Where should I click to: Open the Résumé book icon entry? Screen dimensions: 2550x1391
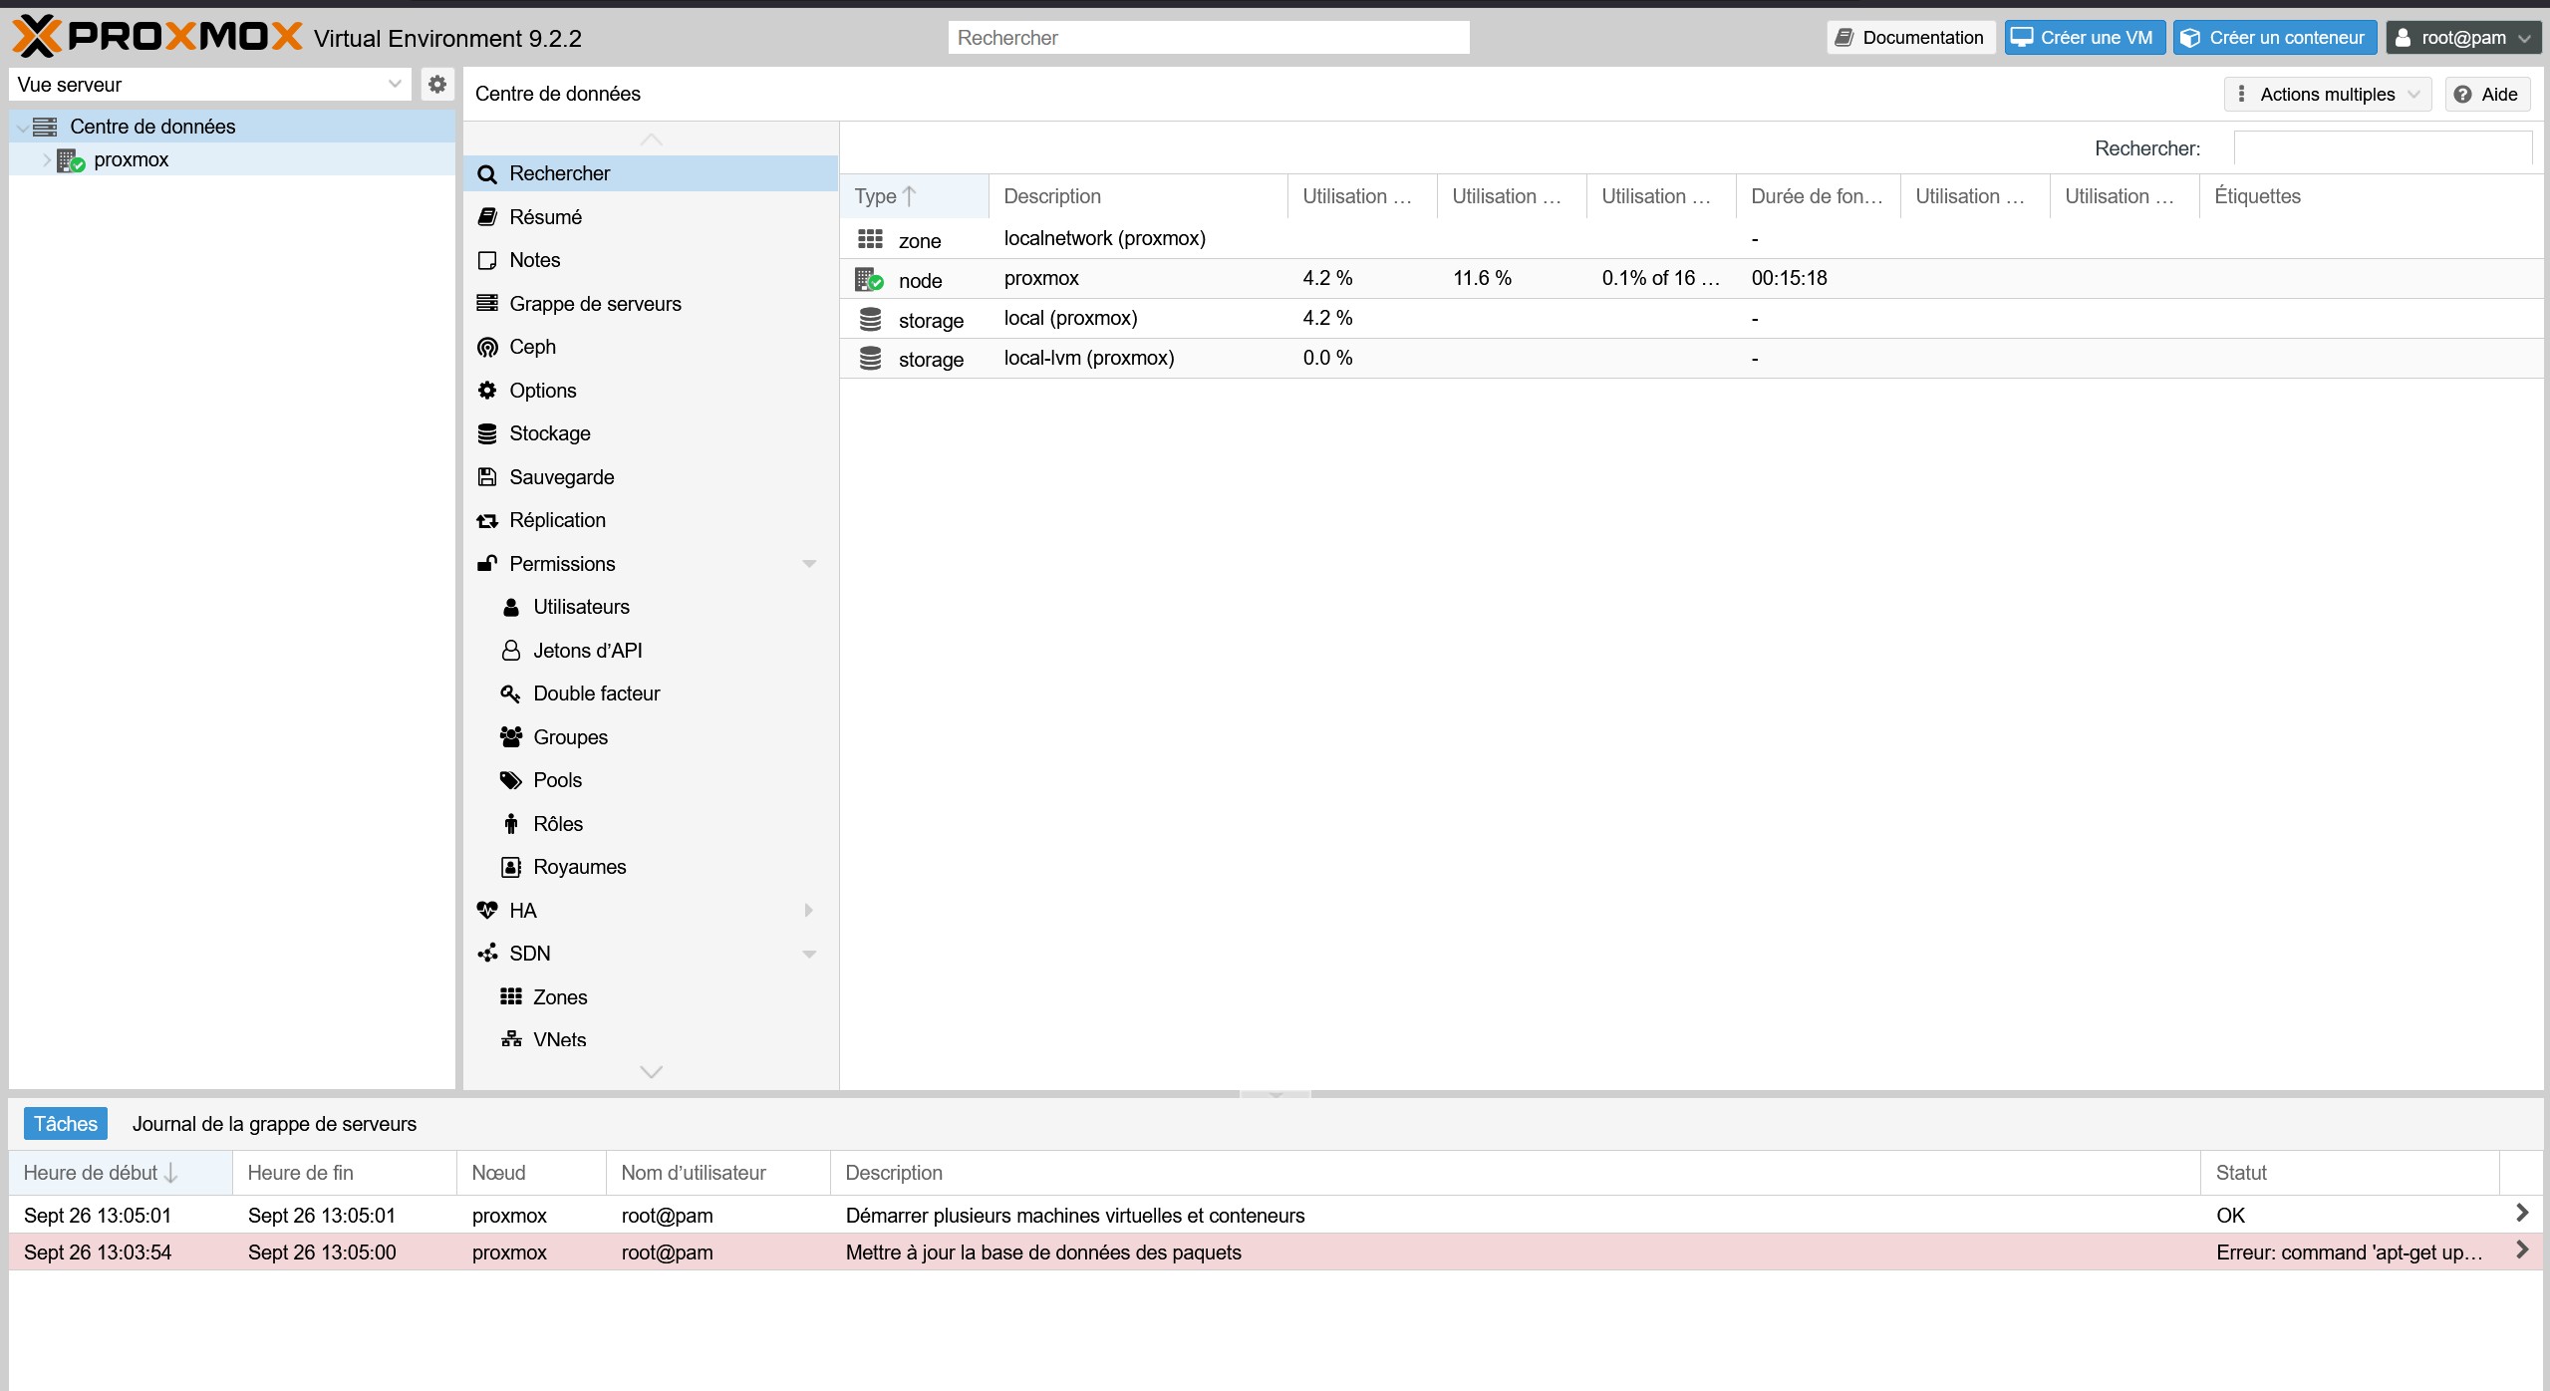[x=650, y=217]
